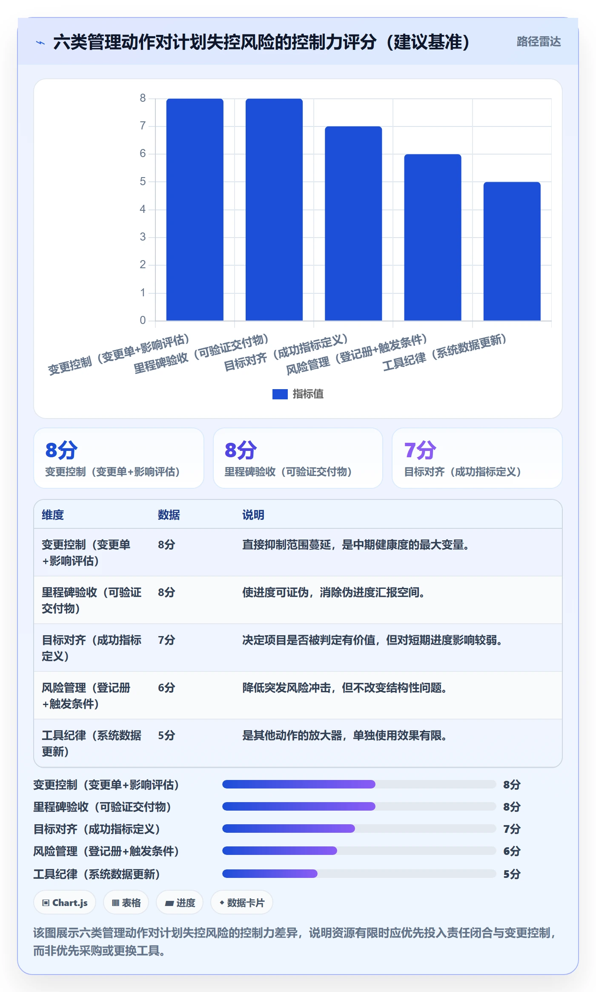Click the chart title 六类管理动作对计划失控风险的控制力评分
This screenshot has height=992, width=596.
(x=261, y=42)
